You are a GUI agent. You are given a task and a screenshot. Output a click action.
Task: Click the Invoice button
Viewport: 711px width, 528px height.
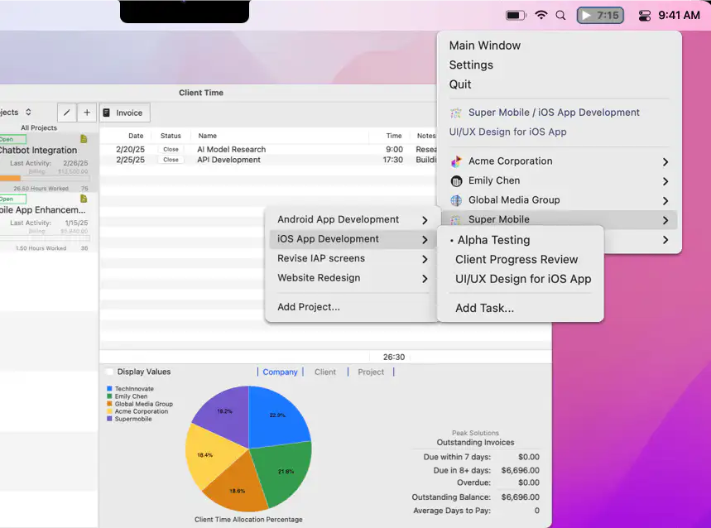click(123, 113)
